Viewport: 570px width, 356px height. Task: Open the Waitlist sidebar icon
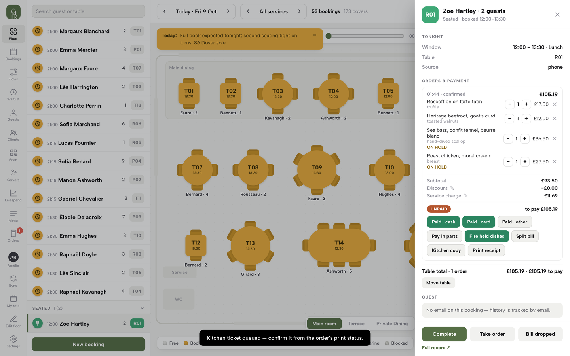(x=13, y=95)
